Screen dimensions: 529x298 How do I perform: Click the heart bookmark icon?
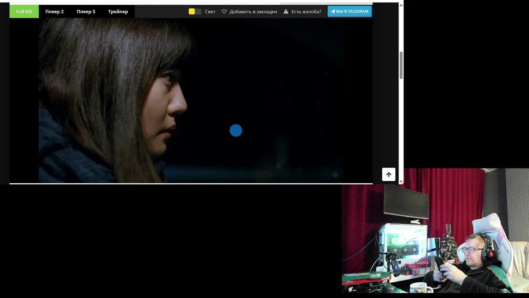point(224,12)
